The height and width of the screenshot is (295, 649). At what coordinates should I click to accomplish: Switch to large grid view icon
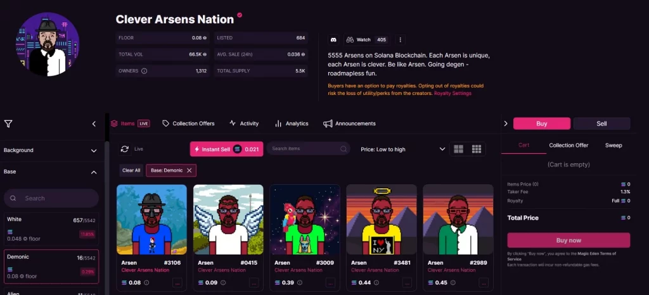tap(459, 149)
